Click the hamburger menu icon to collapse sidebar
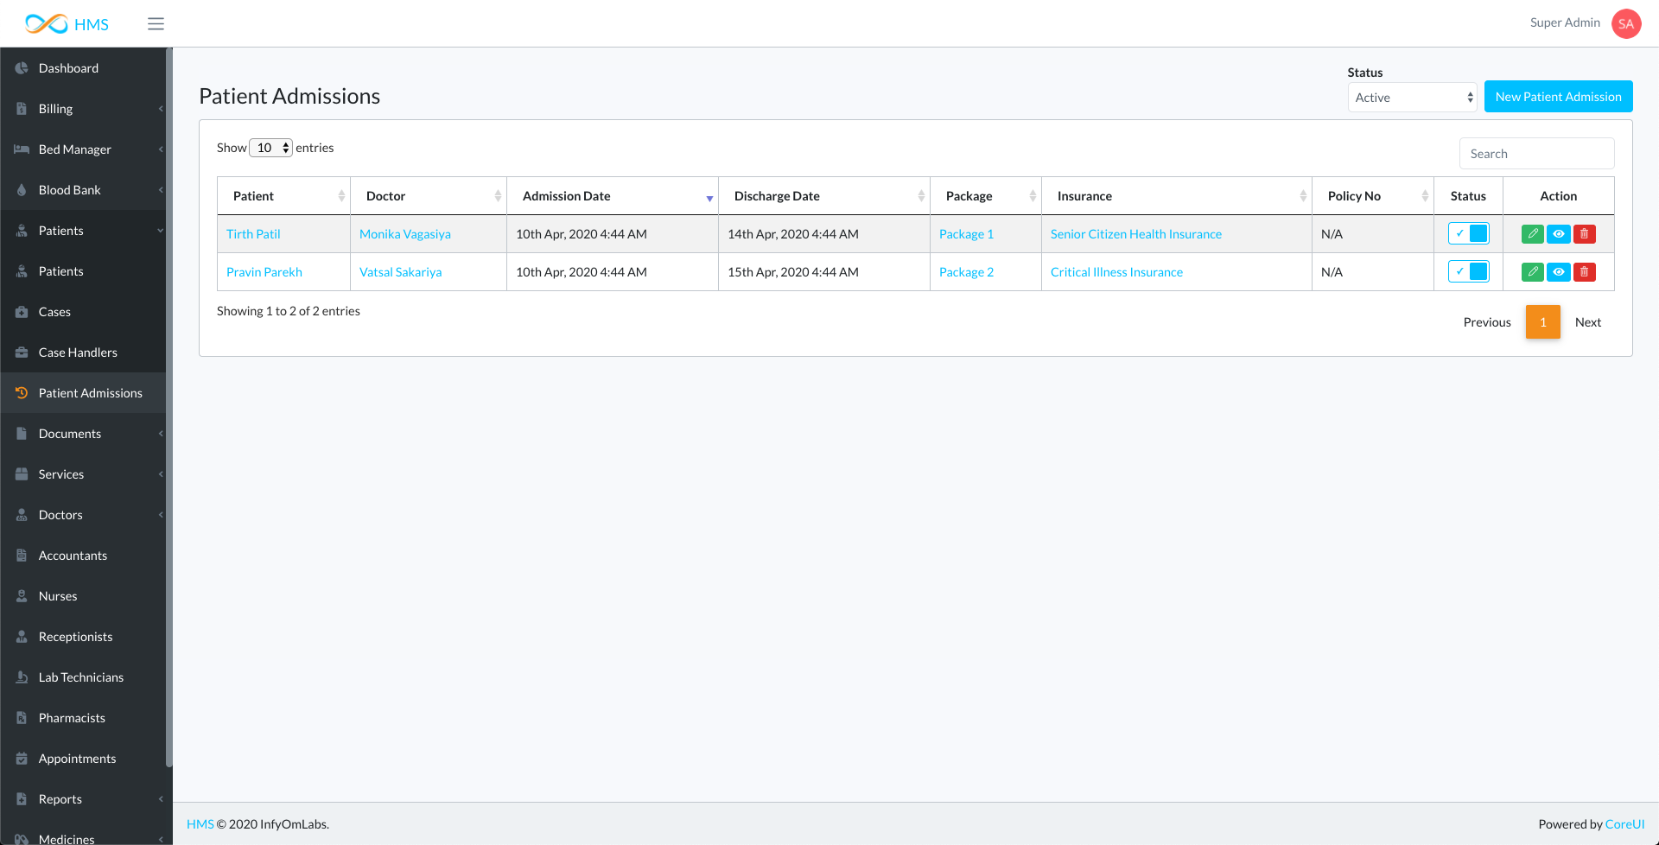The image size is (1659, 845). [x=156, y=23]
